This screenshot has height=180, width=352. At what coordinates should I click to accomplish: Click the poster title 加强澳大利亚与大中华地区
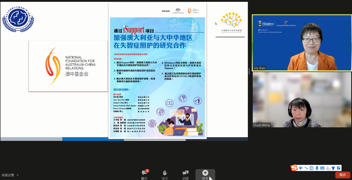[153, 38]
